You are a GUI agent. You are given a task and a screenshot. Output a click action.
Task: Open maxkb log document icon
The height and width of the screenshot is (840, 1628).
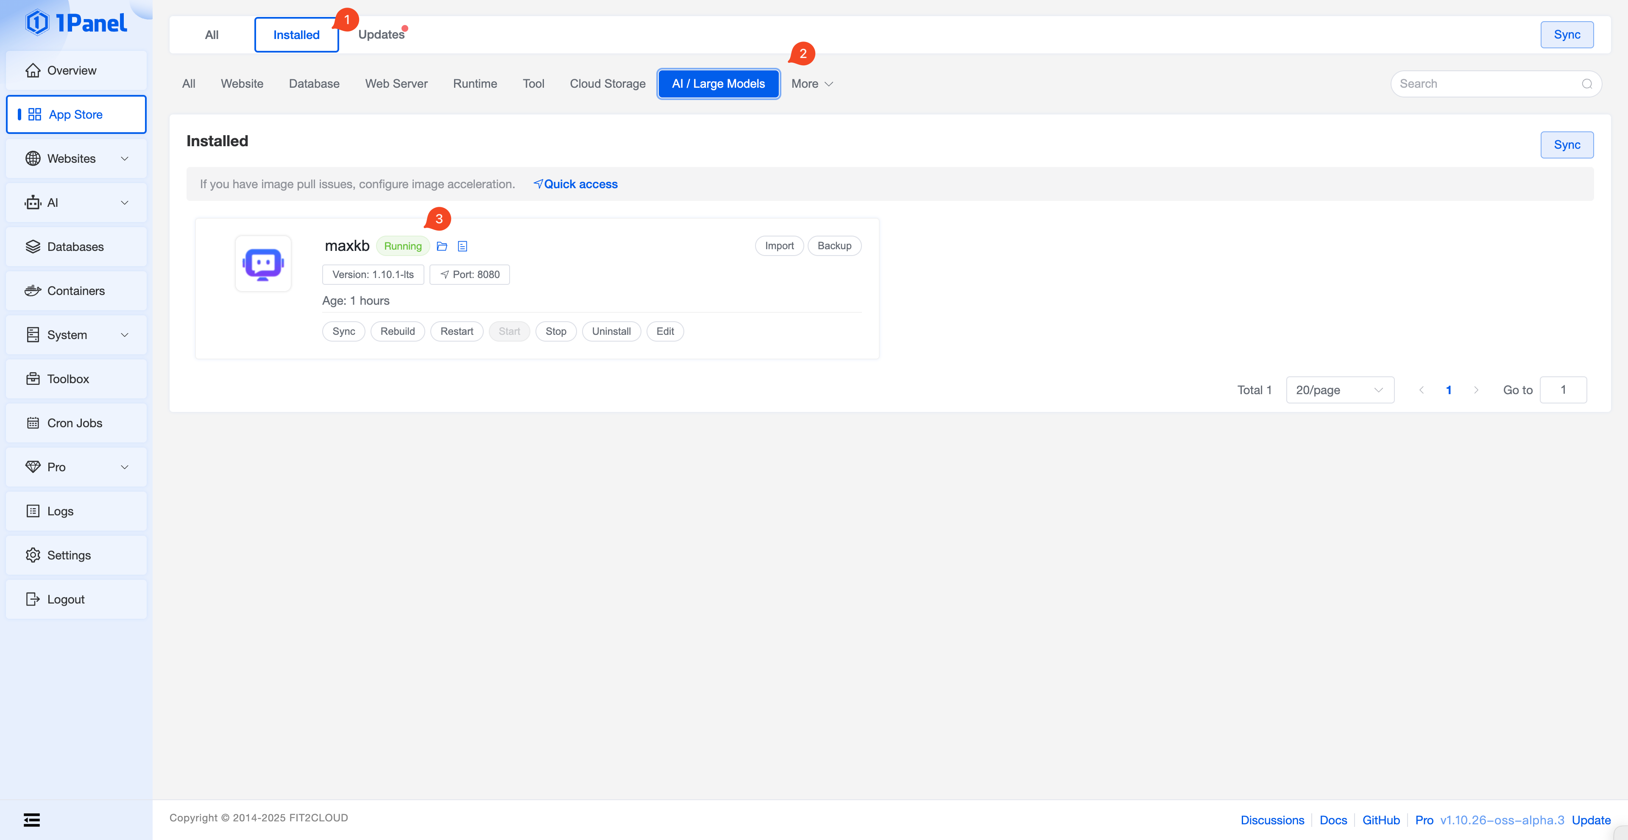[463, 246]
